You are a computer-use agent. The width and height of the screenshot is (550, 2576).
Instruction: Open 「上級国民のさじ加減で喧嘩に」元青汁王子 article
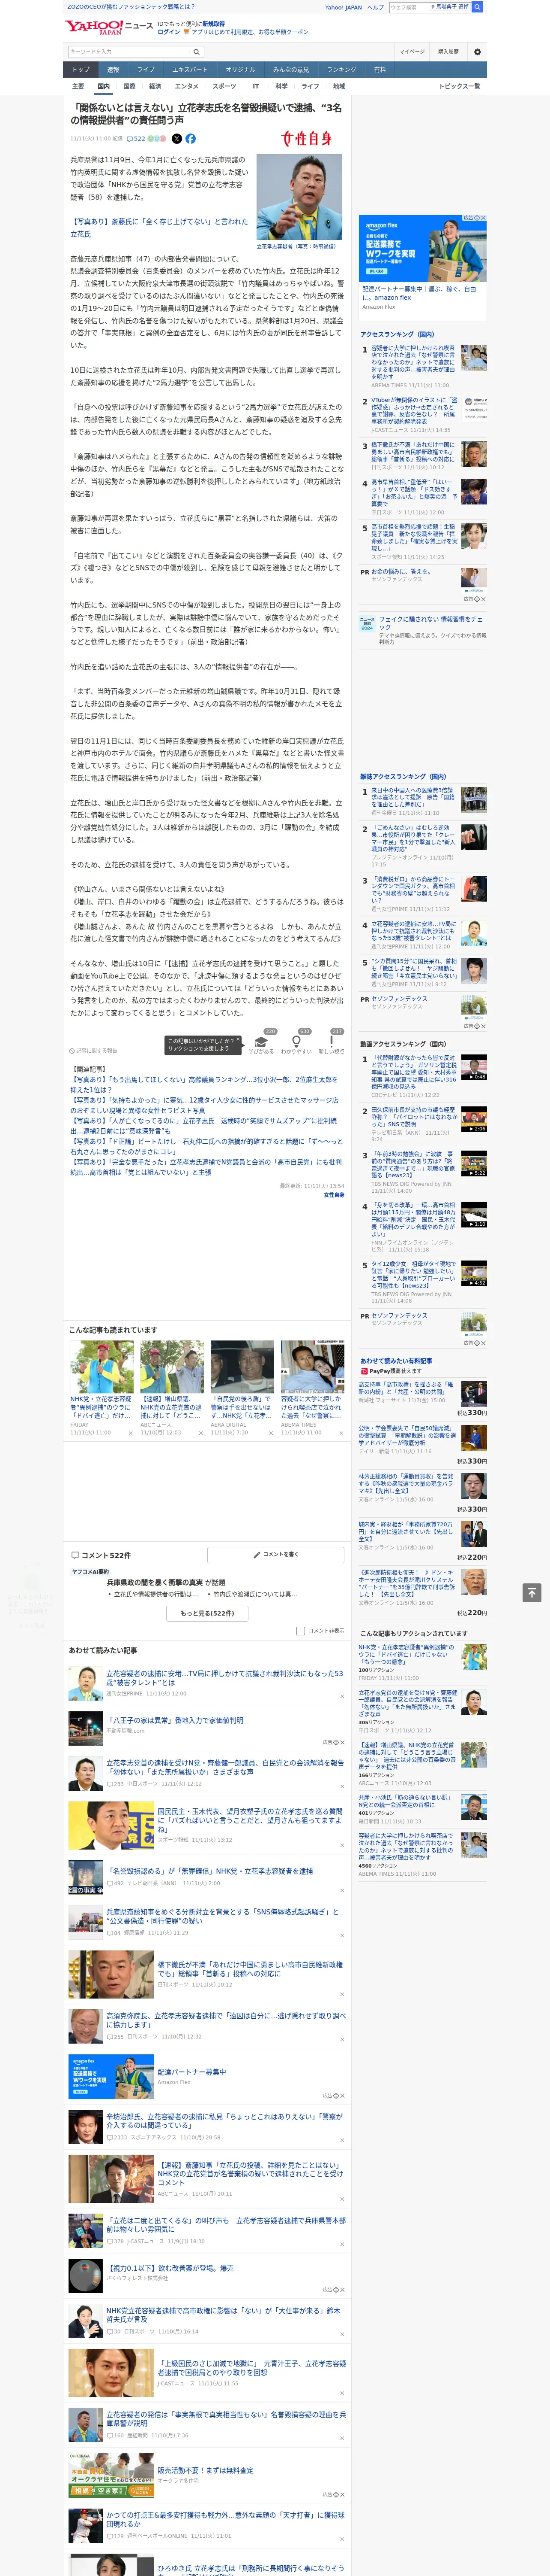pyautogui.click(x=251, y=2369)
